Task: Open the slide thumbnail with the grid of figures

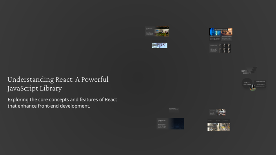Action: click(220, 48)
